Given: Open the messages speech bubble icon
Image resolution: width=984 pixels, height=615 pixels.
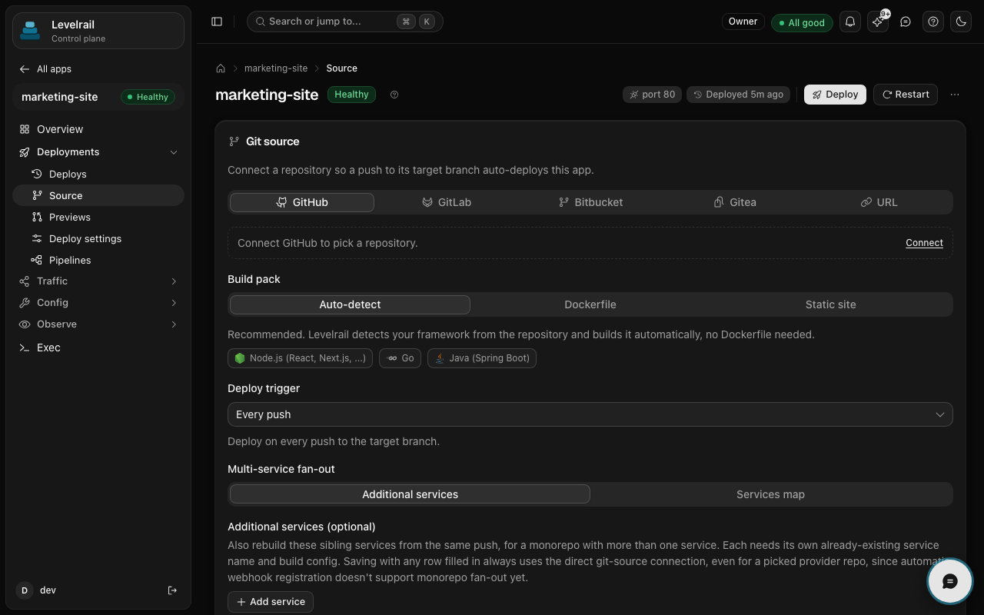Looking at the screenshot, I should [x=906, y=22].
